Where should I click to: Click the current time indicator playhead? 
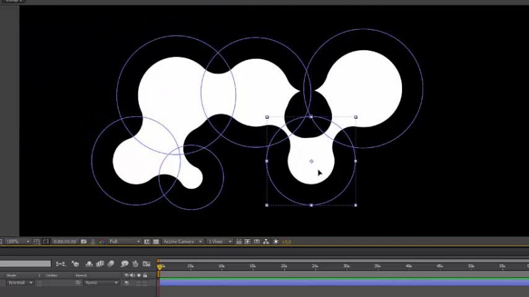point(159,267)
